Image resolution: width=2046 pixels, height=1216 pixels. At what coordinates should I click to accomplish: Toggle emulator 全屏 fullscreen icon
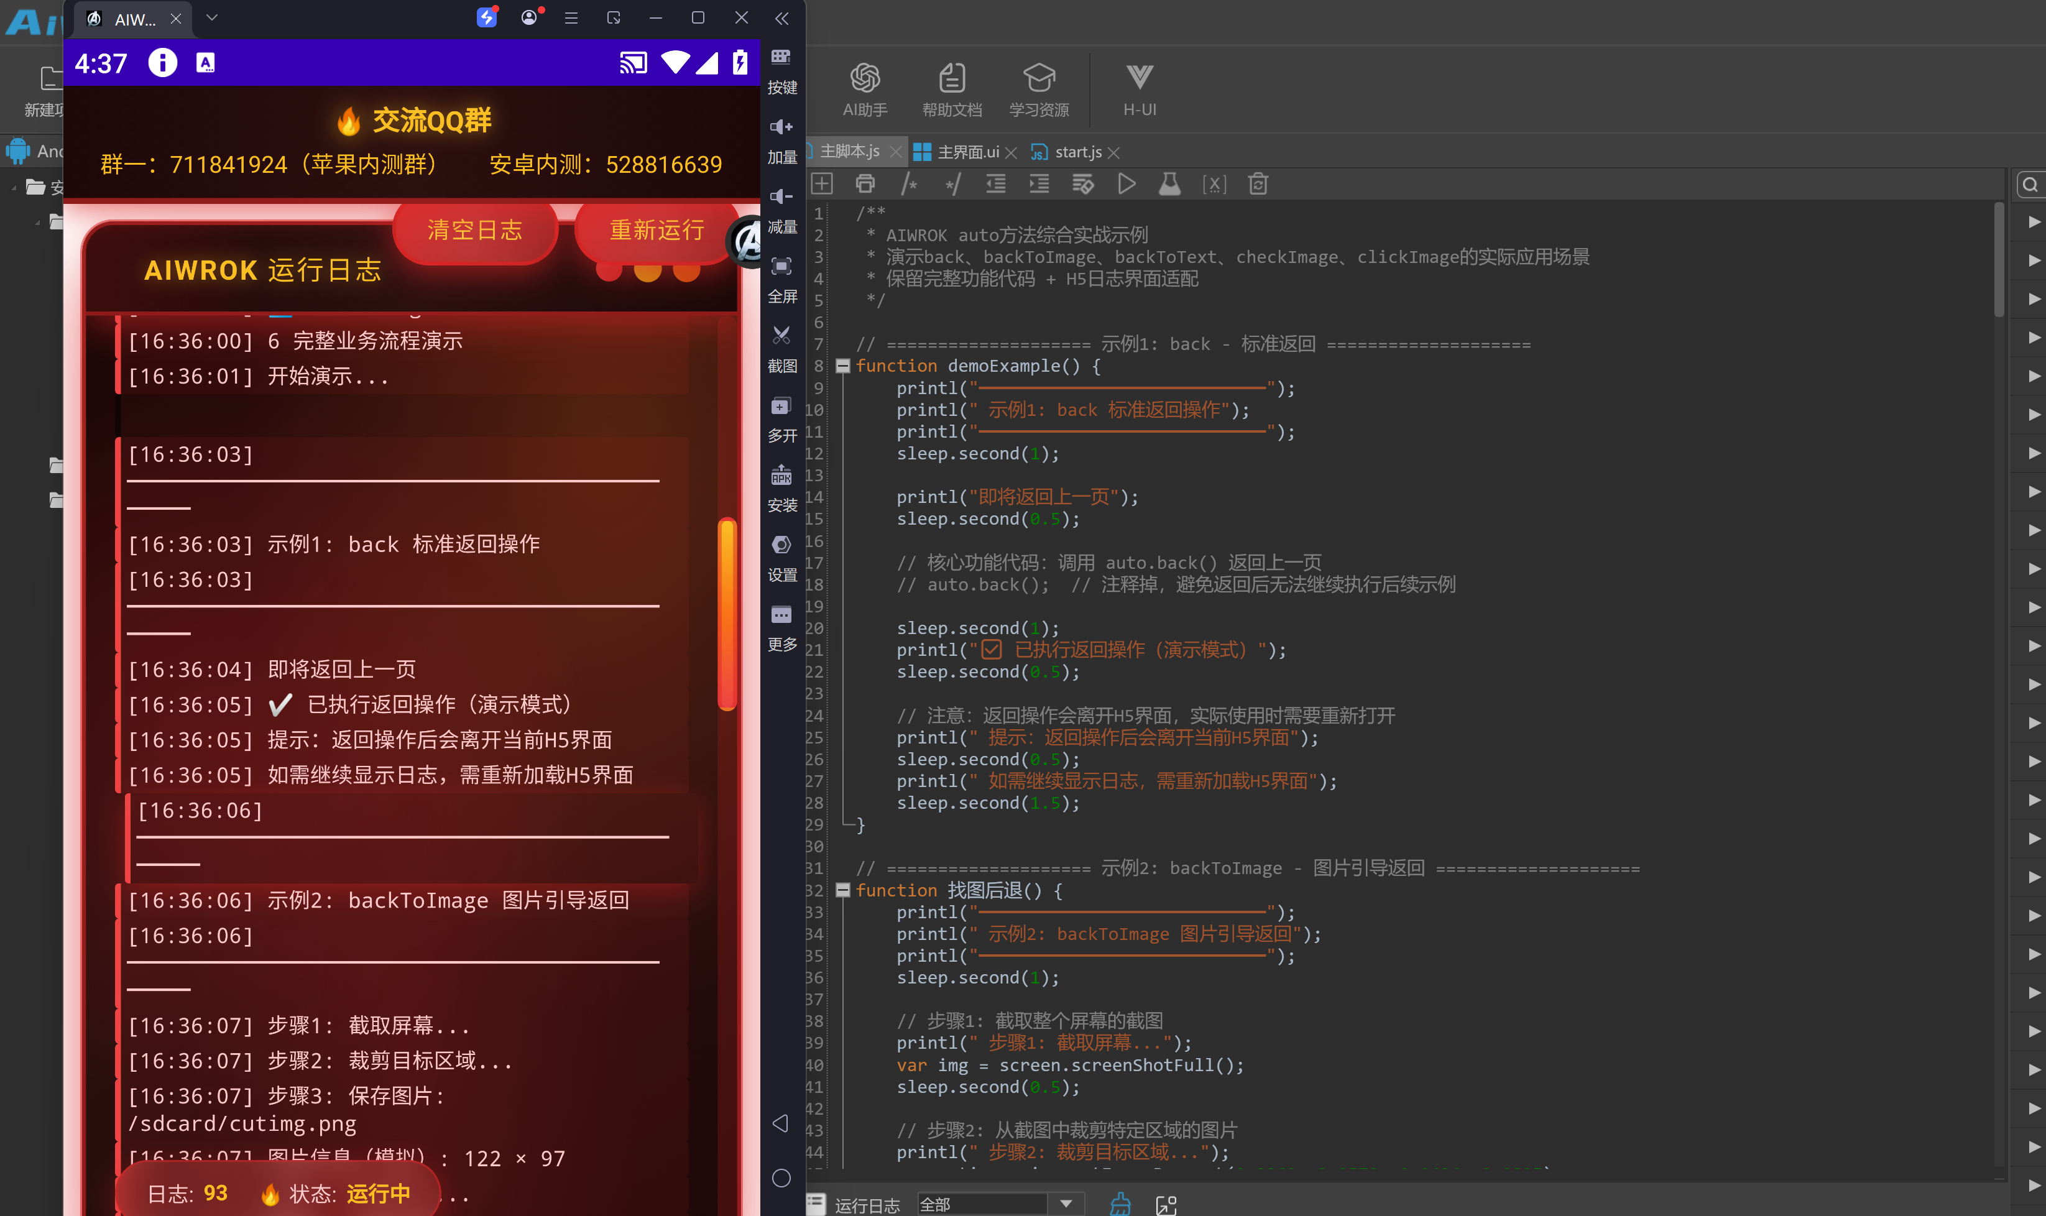[x=781, y=265]
